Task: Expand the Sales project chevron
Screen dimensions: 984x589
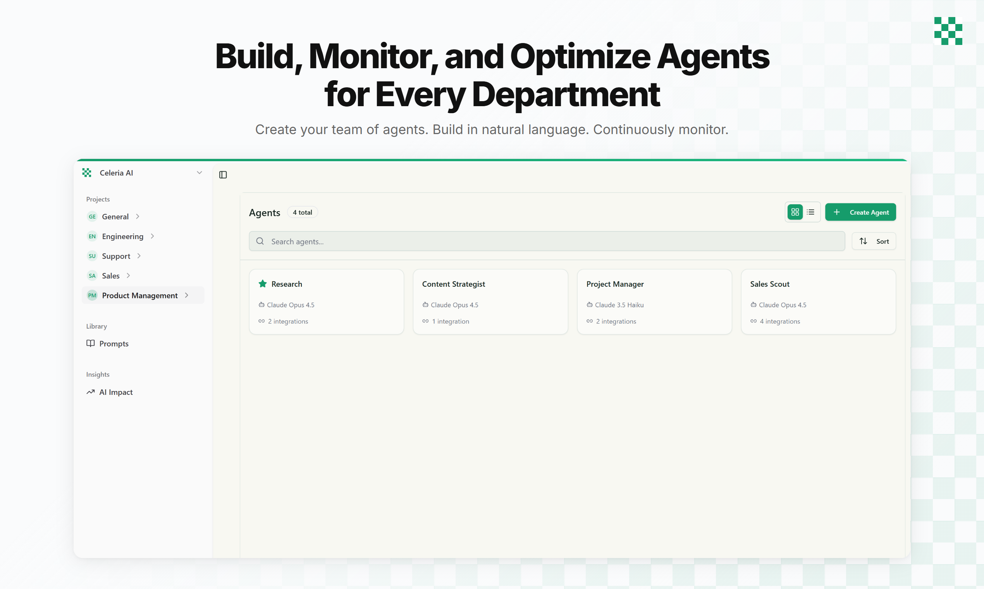Action: coord(128,276)
